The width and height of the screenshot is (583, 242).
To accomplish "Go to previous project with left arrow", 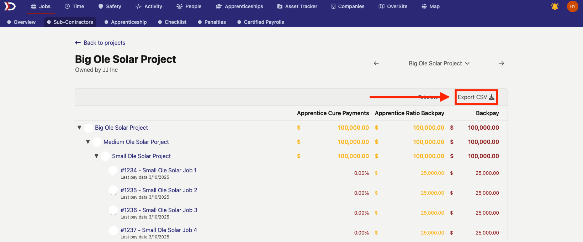I will 376,63.
